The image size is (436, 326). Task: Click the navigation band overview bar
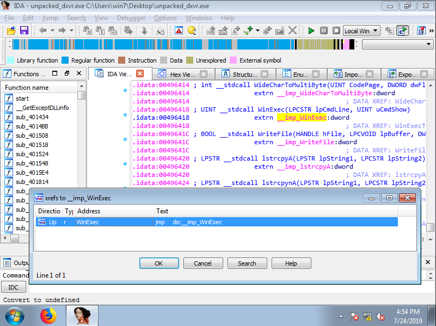[x=183, y=45]
